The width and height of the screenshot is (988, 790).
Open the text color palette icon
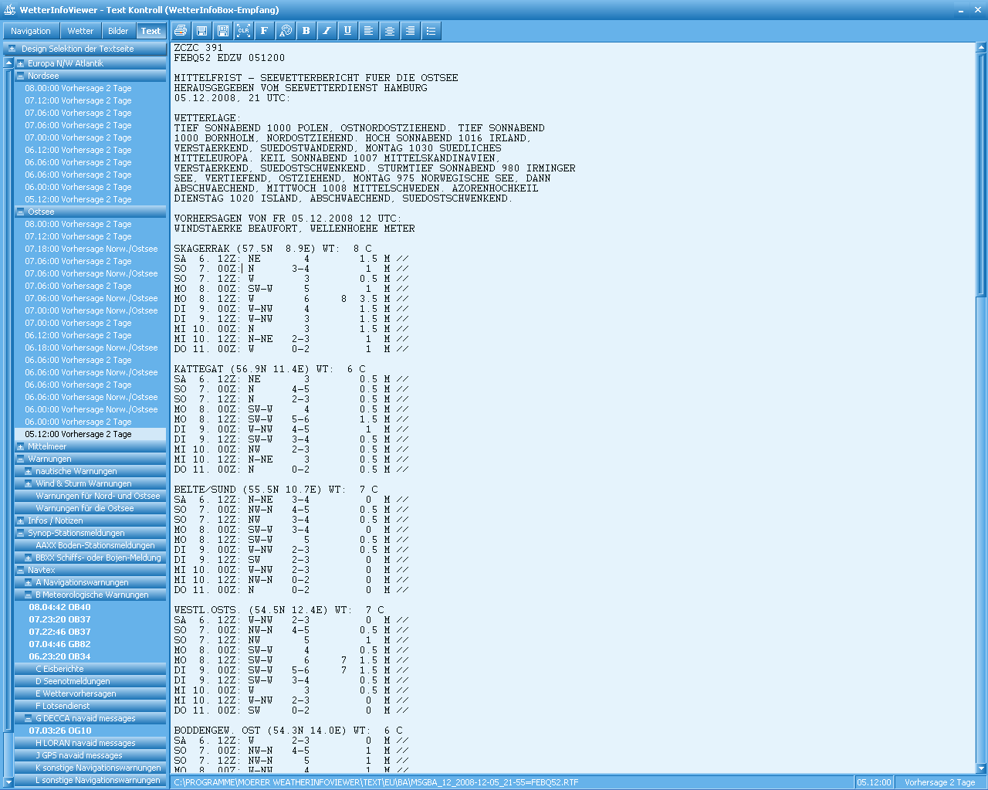(x=285, y=31)
